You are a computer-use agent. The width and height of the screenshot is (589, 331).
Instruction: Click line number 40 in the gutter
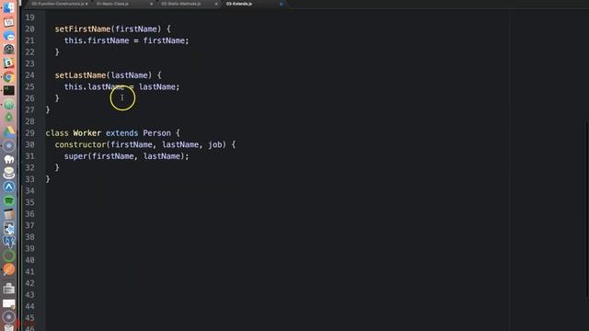pyautogui.click(x=29, y=260)
